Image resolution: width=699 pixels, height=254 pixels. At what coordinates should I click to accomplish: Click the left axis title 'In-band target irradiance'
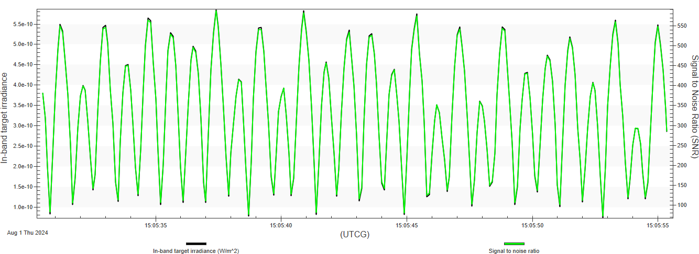coord(5,118)
